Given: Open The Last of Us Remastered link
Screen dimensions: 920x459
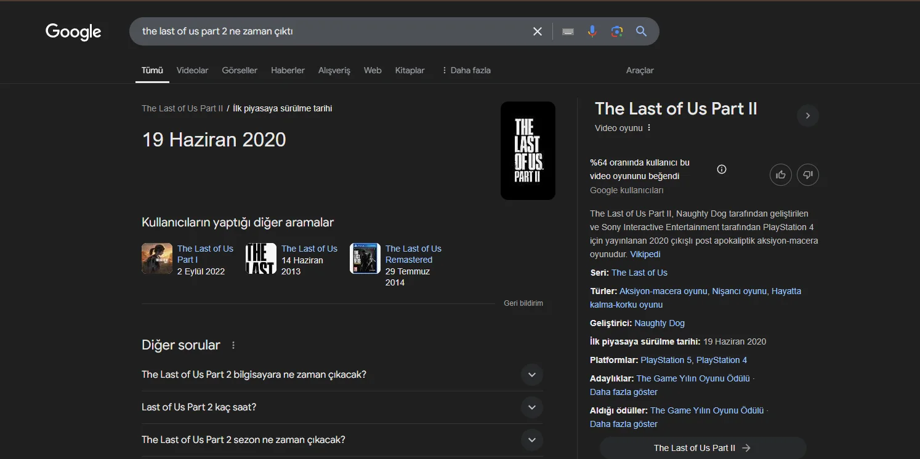Looking at the screenshot, I should pyautogui.click(x=413, y=254).
